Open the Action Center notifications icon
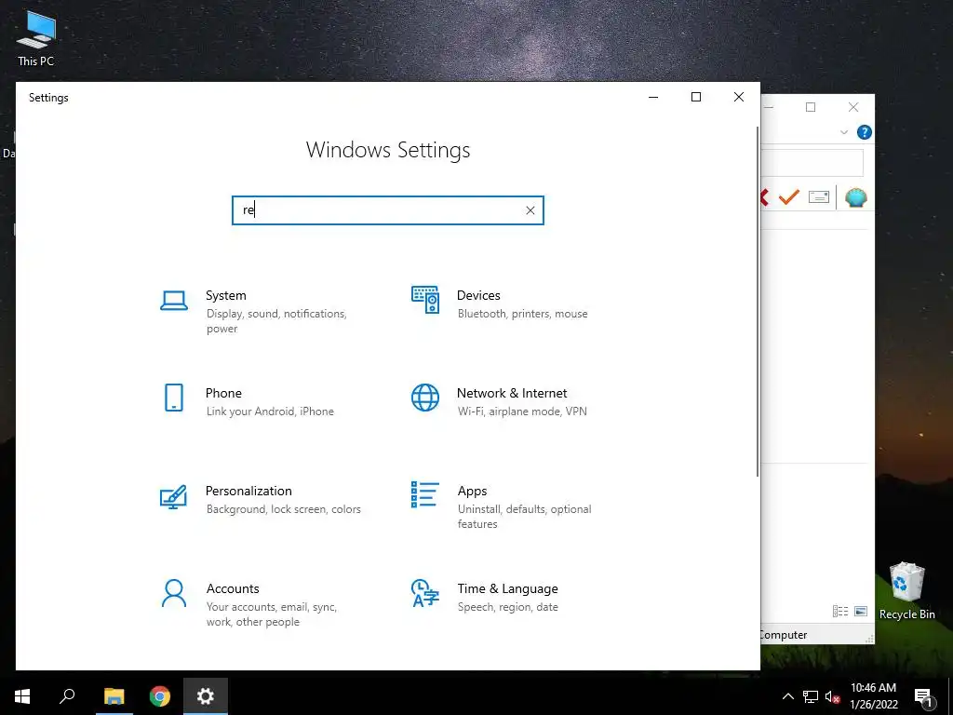This screenshot has width=953, height=715. click(x=923, y=697)
